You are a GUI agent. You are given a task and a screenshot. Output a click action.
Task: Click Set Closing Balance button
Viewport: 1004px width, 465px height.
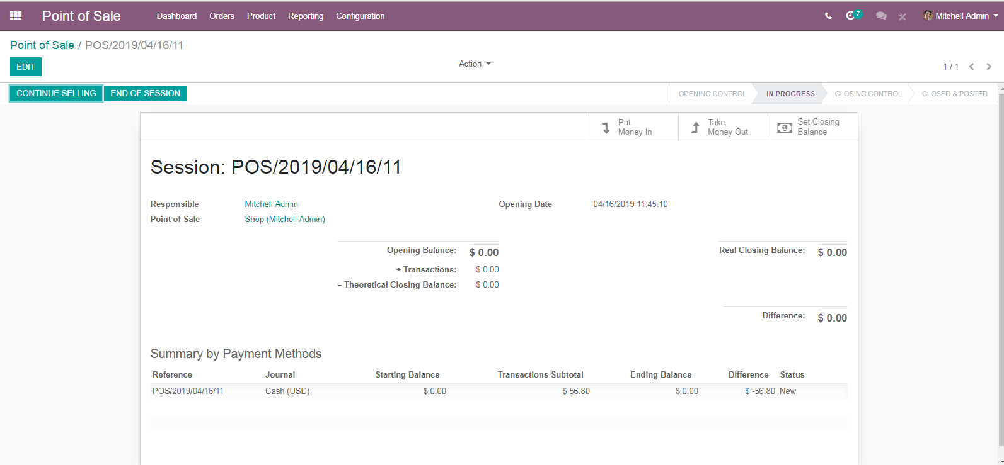[x=812, y=126]
